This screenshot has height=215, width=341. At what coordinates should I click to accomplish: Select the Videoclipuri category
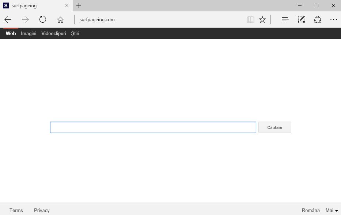[x=53, y=33]
